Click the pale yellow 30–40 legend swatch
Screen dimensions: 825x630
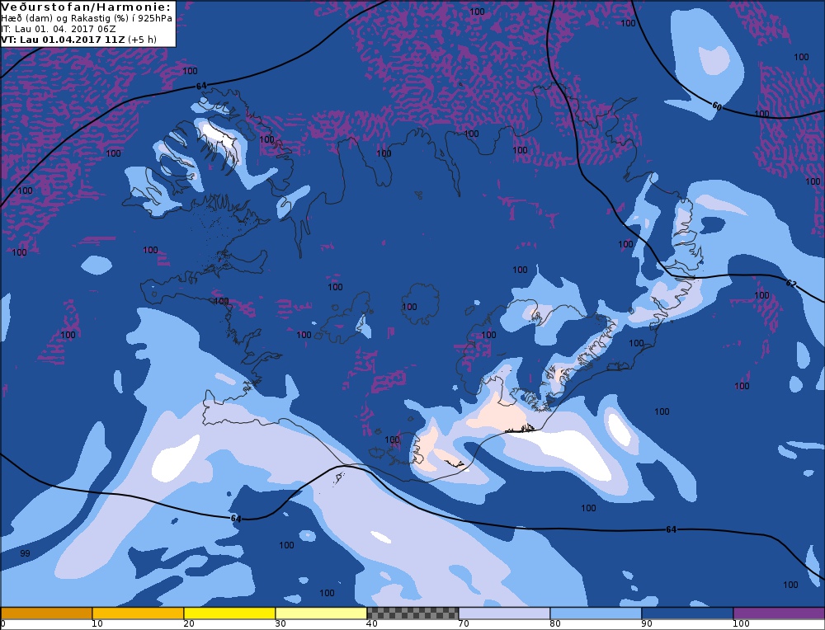pyautogui.click(x=321, y=614)
